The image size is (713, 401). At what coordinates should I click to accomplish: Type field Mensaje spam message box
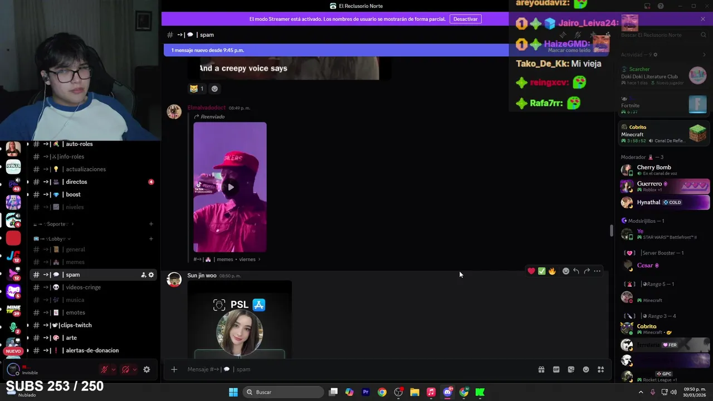[x=356, y=369]
